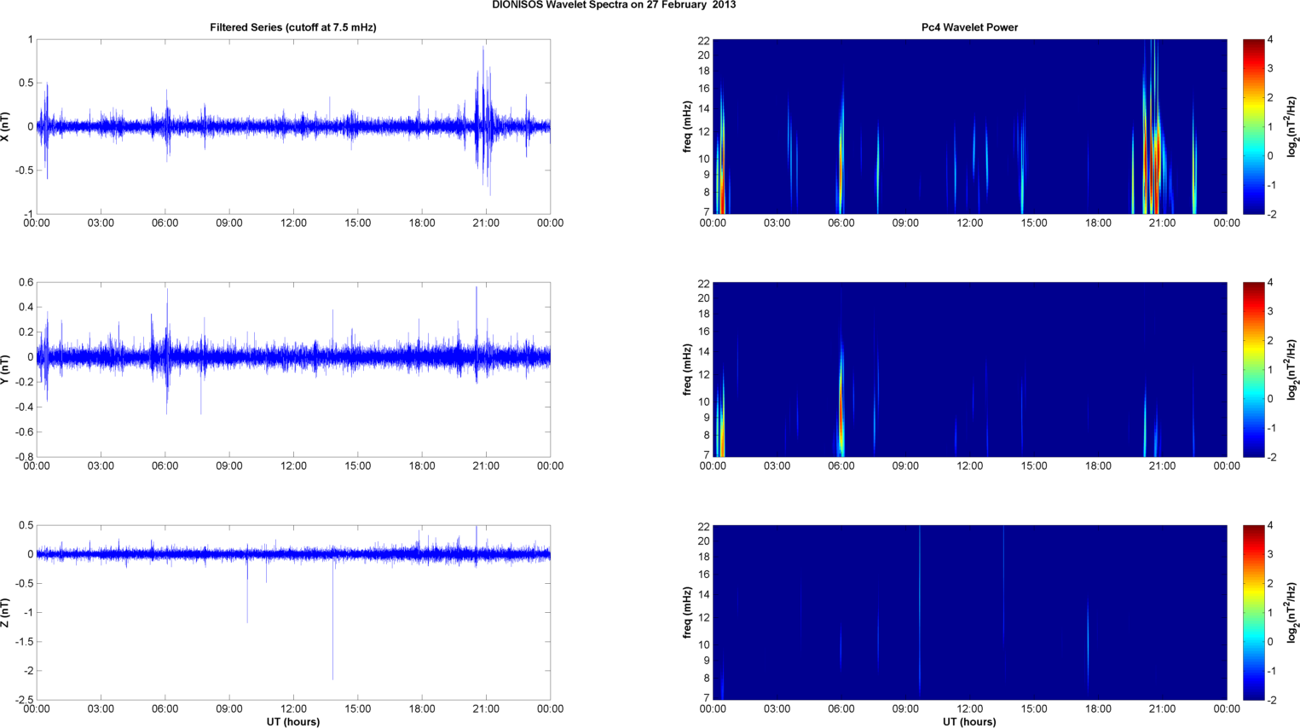This screenshot has height=728, width=1300.
Task: Click the 'DIONISOS Wavelet Spectra' figure title
Action: point(614,5)
